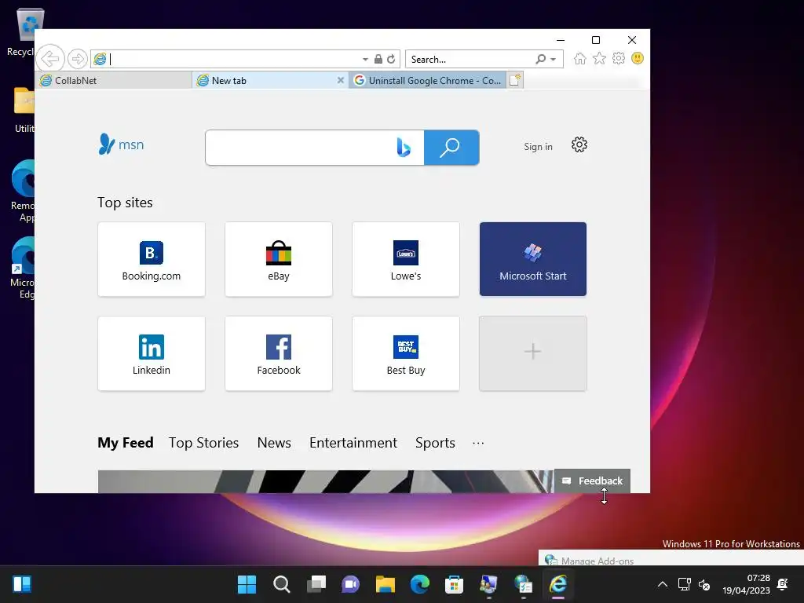Click the magnifier icon in IE search box
The image size is (804, 603).
[x=540, y=59]
